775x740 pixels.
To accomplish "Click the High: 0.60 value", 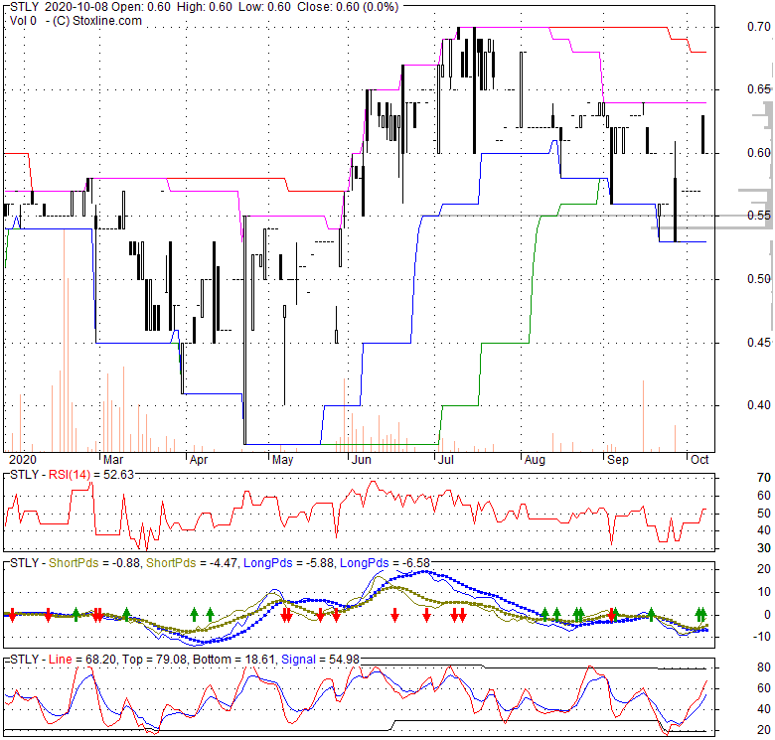I will (x=204, y=7).
